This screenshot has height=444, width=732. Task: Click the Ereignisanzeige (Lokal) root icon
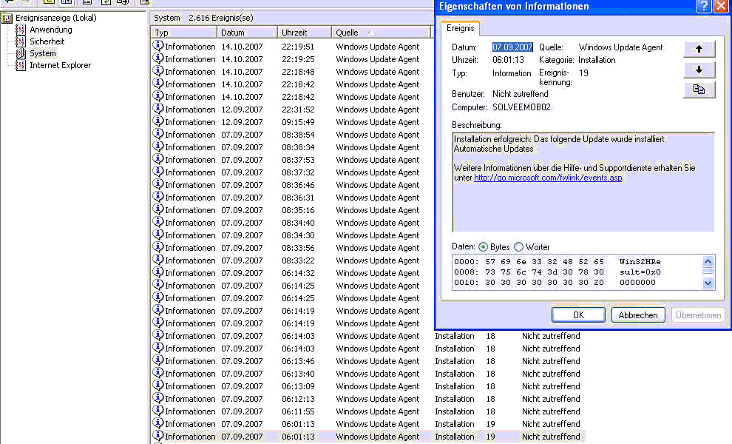coord(7,18)
